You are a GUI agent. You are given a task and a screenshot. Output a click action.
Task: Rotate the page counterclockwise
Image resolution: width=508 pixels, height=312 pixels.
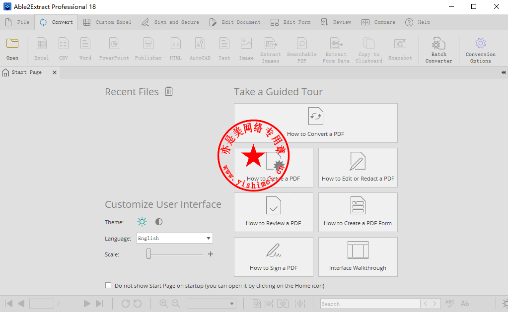pyautogui.click(x=138, y=304)
